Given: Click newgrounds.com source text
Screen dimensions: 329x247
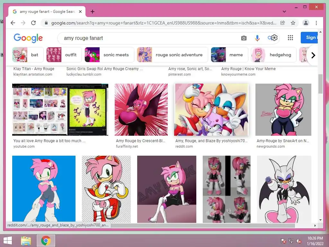Looking at the screenshot, I should coord(271,146).
